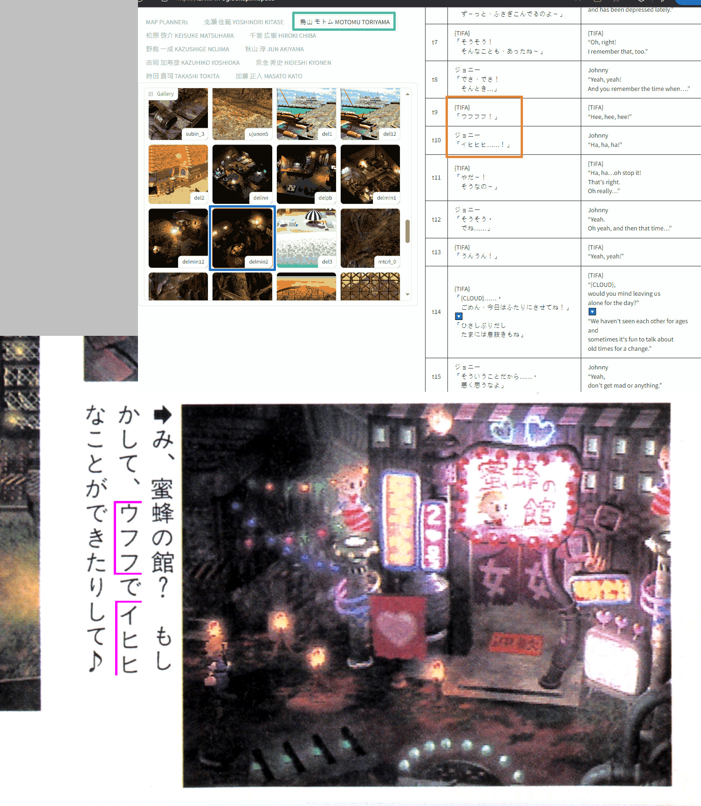Viewport: 701px width, 806px height.
Task: Click the English line "Ha, ha, ha!"
Action: tap(605, 145)
